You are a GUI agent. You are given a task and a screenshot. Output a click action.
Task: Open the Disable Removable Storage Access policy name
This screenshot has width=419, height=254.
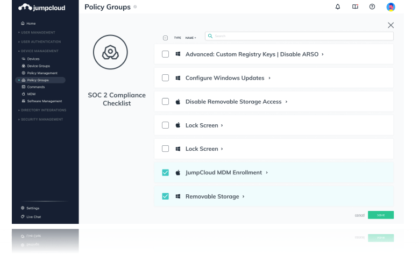tap(233, 102)
